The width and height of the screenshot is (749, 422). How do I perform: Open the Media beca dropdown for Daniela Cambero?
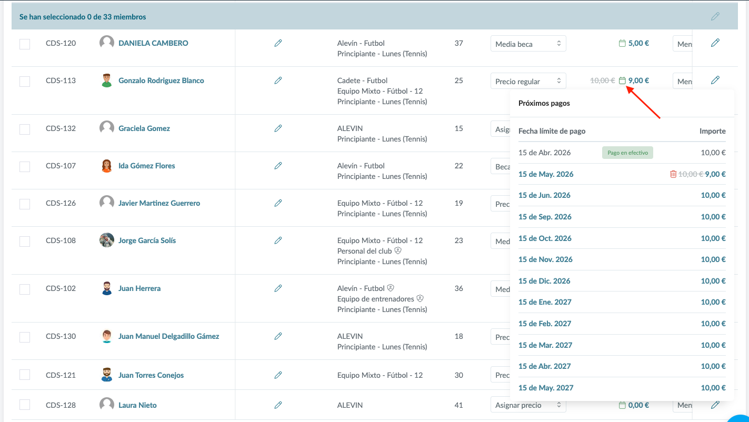[528, 44]
